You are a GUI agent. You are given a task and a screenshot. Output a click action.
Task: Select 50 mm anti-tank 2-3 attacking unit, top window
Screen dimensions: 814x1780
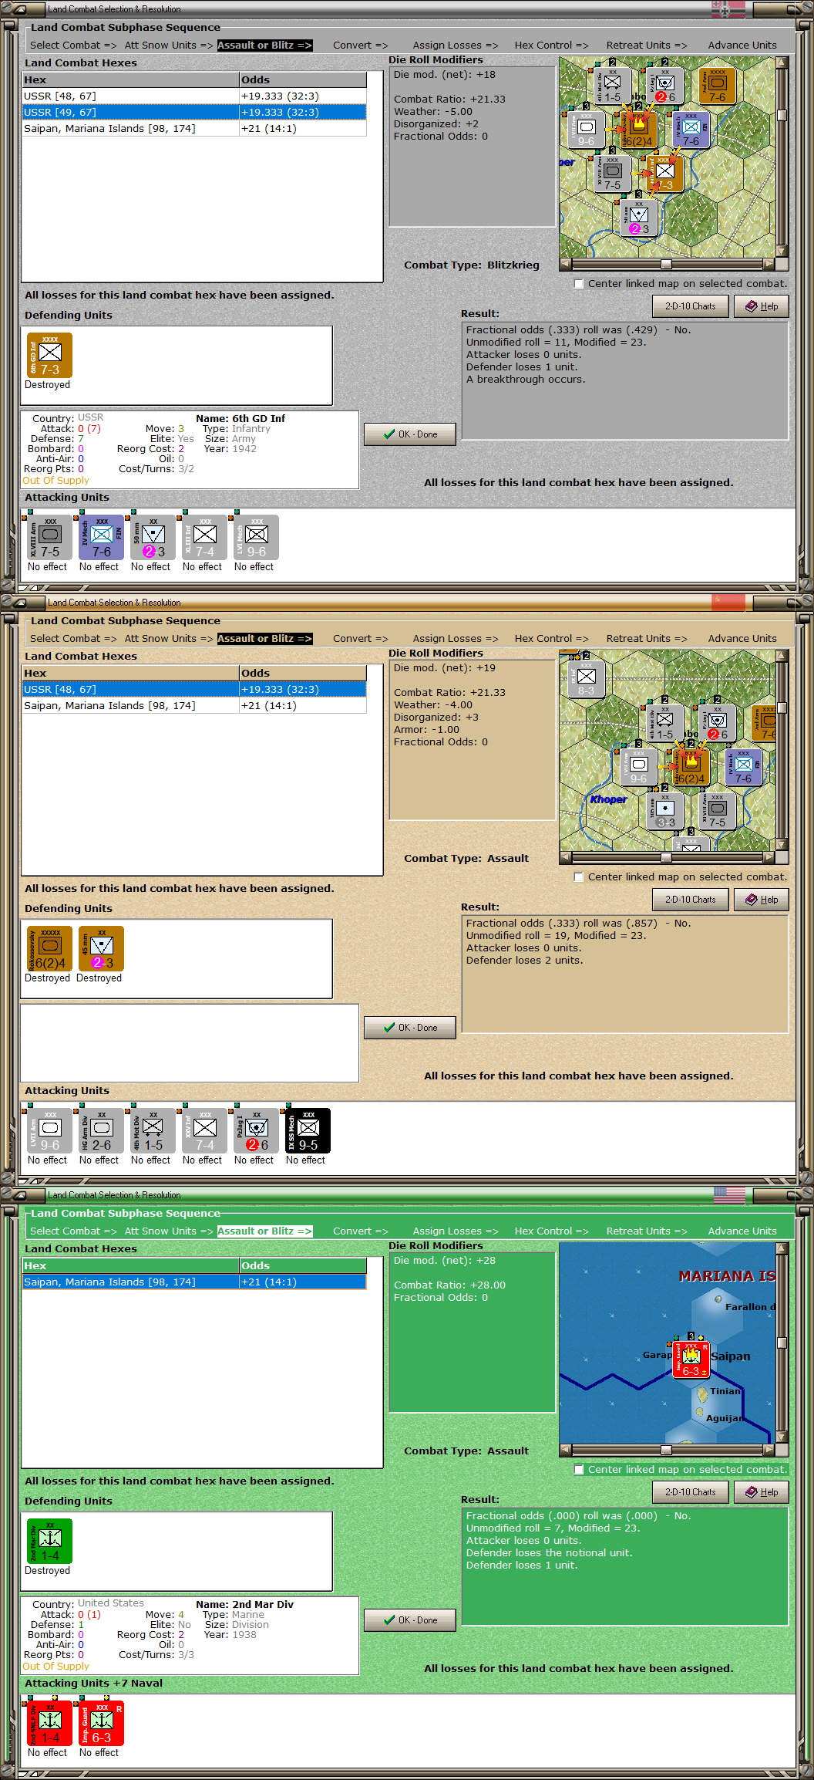click(153, 537)
